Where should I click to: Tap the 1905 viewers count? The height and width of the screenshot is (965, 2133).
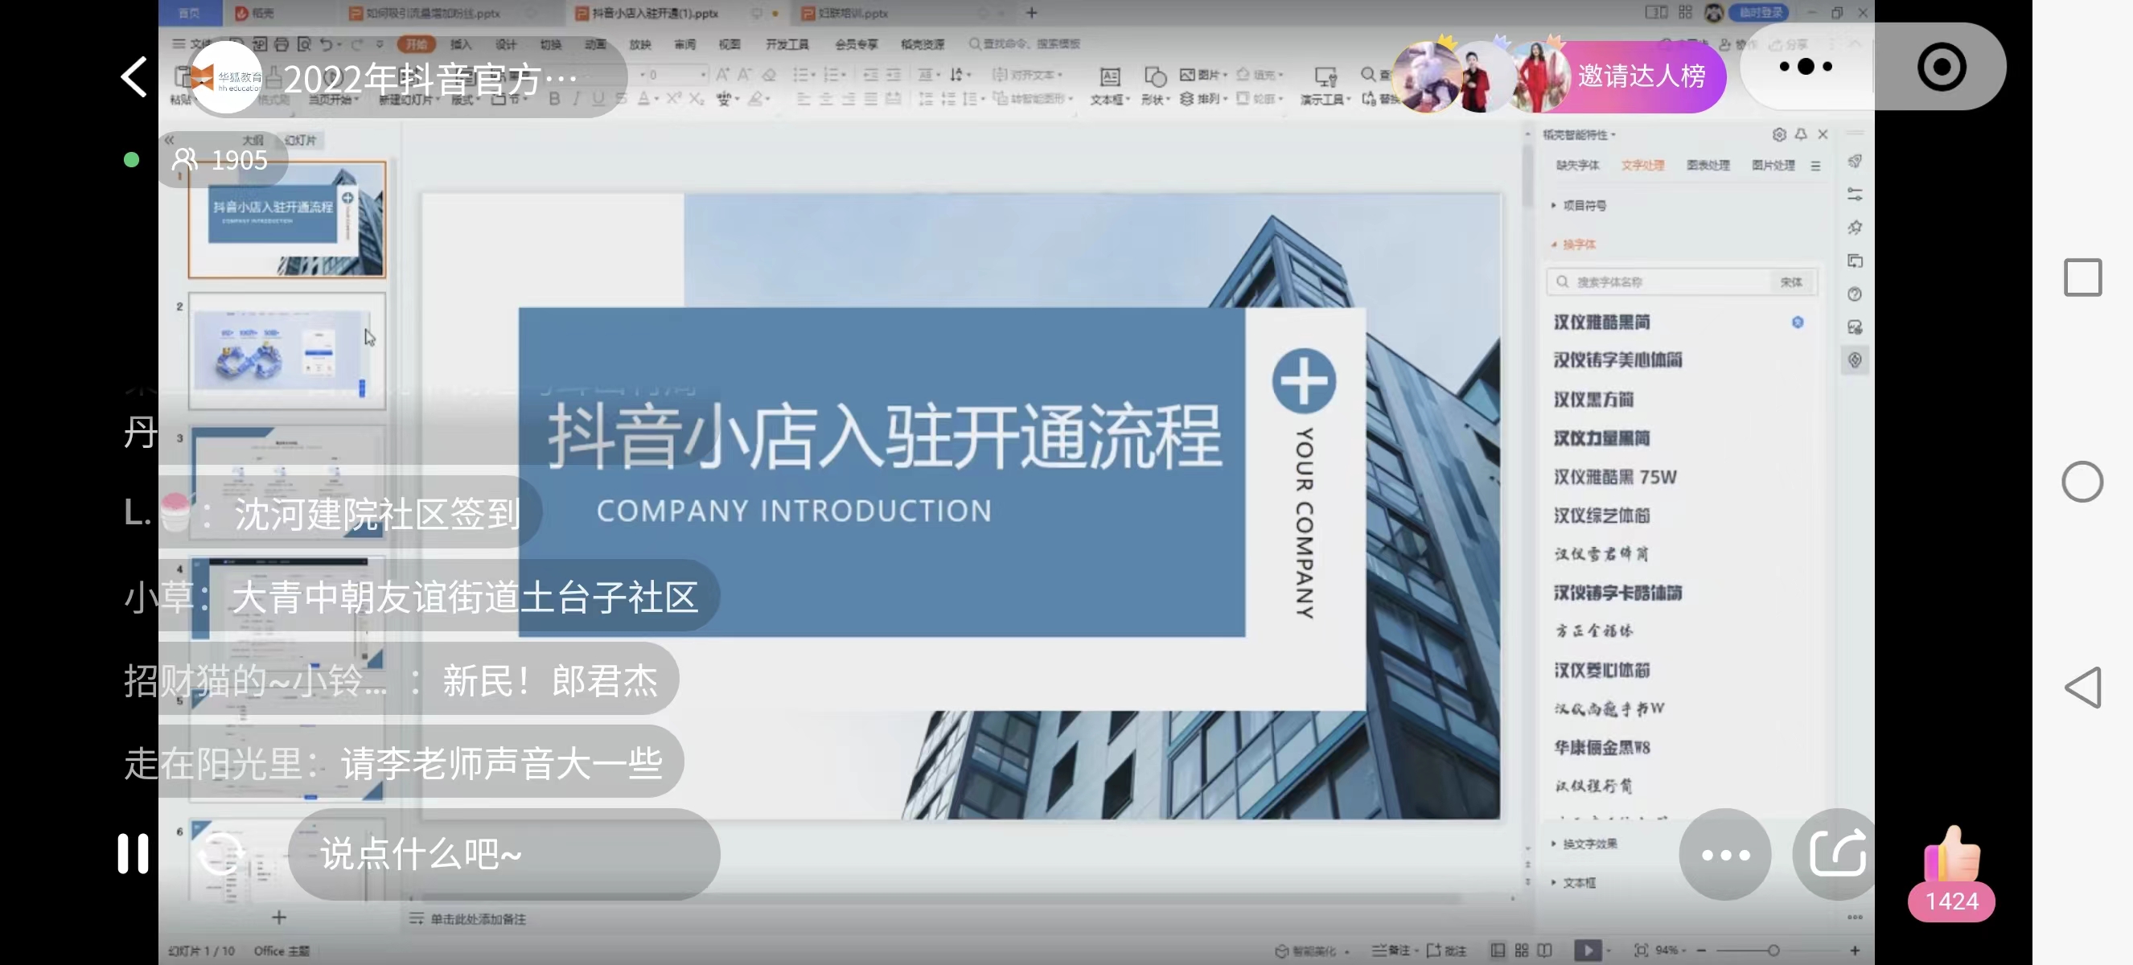coord(222,160)
